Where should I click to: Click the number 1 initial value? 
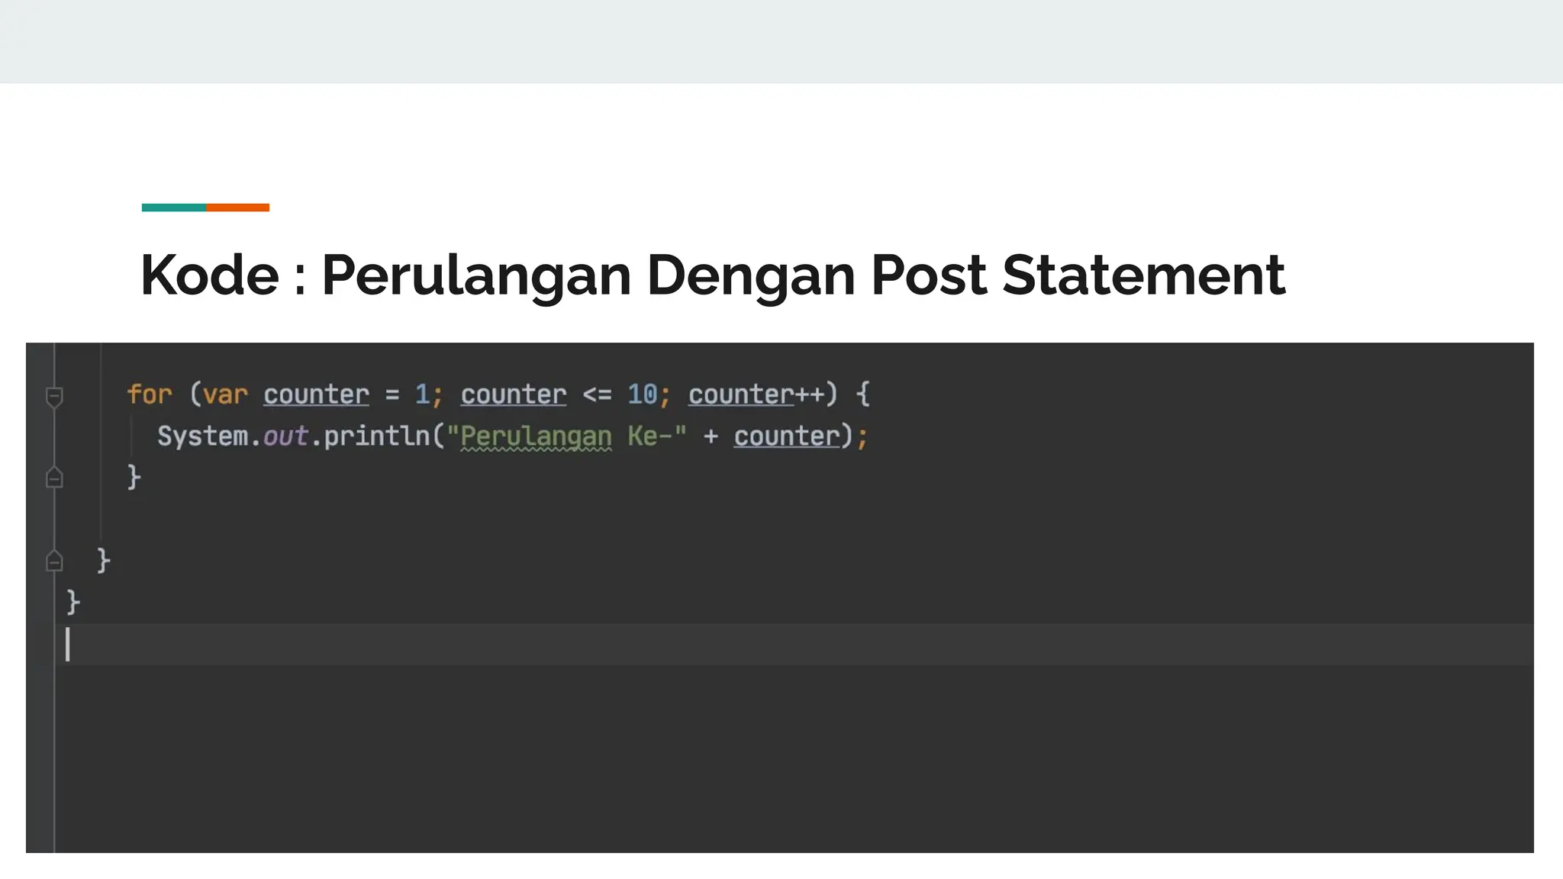tap(422, 394)
